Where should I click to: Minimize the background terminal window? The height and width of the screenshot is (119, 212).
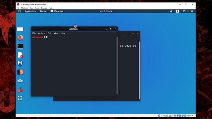pyautogui.click(x=129, y=34)
